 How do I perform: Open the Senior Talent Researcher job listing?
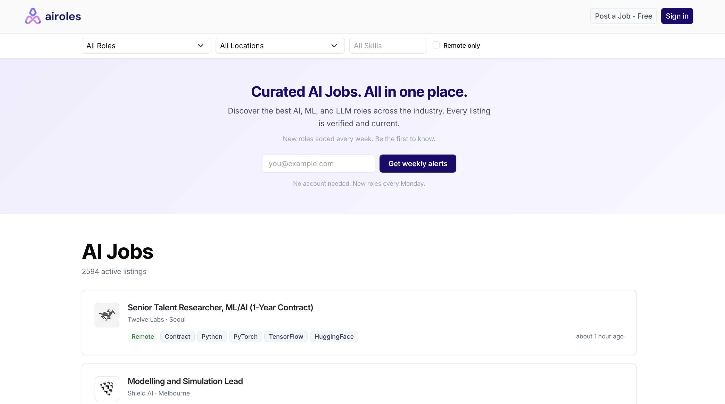(220, 308)
